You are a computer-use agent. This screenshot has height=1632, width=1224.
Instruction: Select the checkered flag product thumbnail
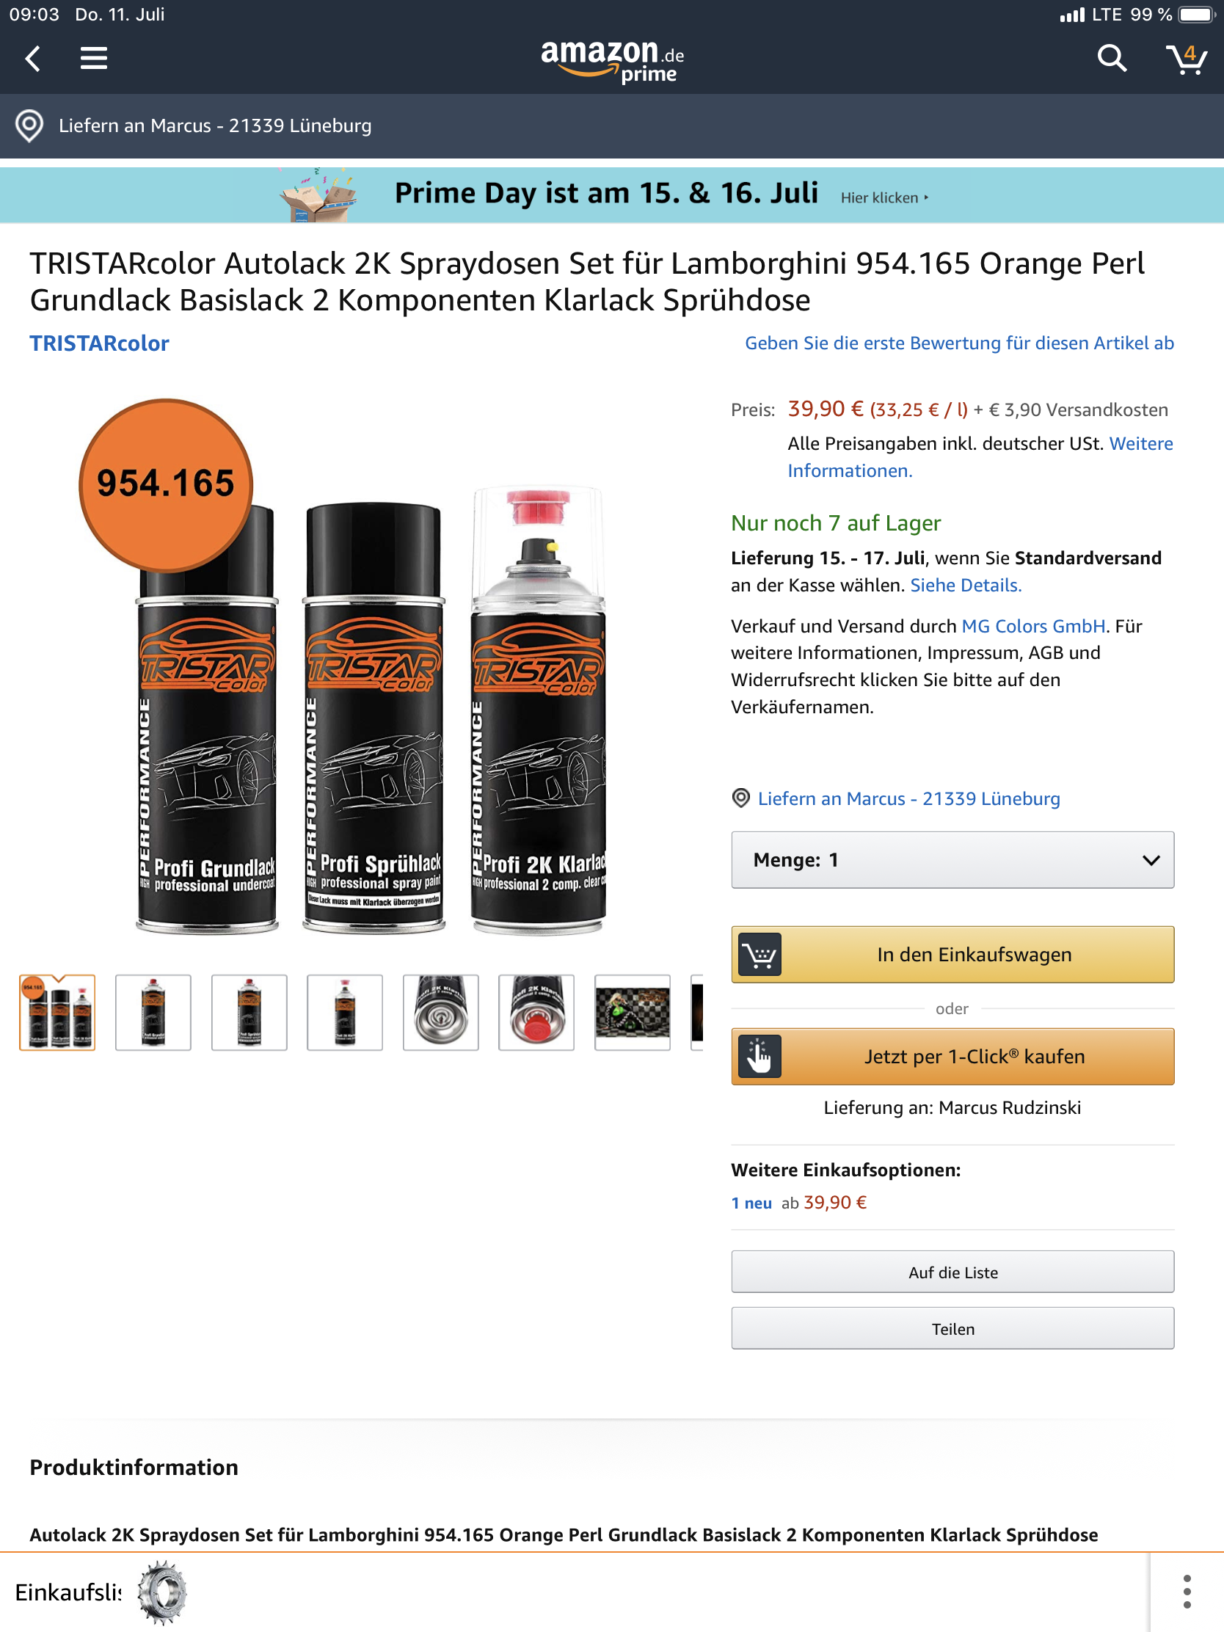(x=633, y=1012)
